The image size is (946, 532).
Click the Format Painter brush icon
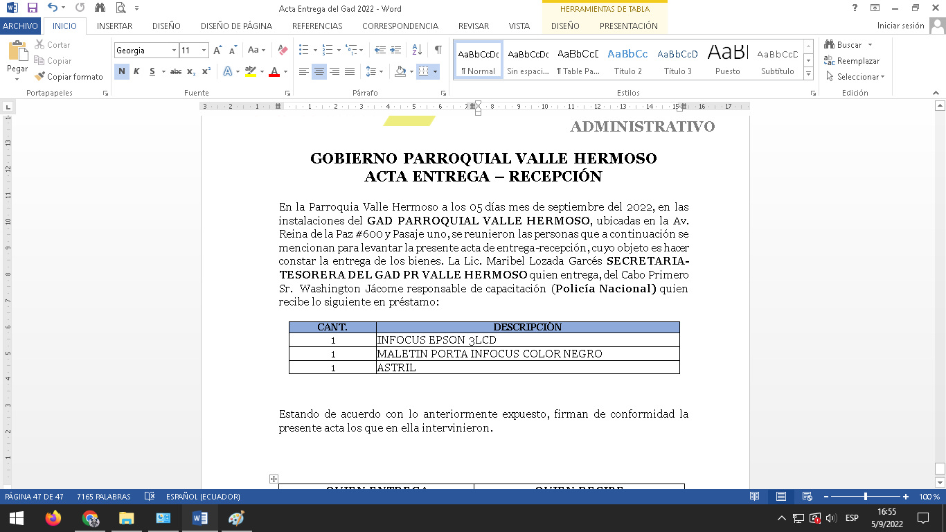point(40,77)
